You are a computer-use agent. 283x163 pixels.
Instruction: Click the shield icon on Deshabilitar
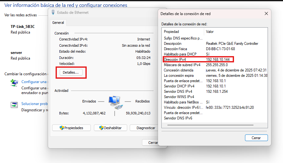tap(101, 128)
